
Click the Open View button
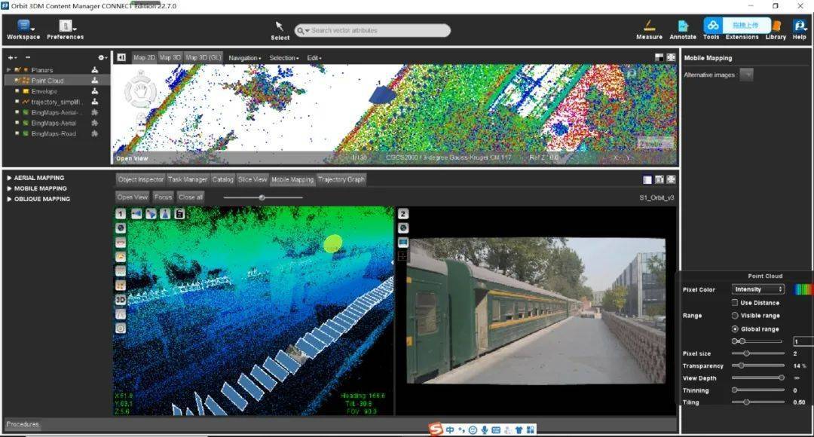click(133, 197)
